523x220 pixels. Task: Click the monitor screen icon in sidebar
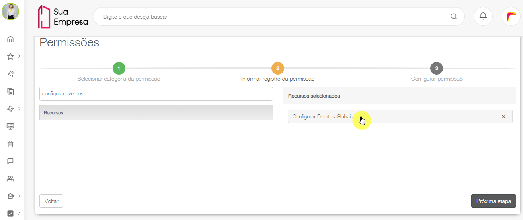pyautogui.click(x=10, y=126)
